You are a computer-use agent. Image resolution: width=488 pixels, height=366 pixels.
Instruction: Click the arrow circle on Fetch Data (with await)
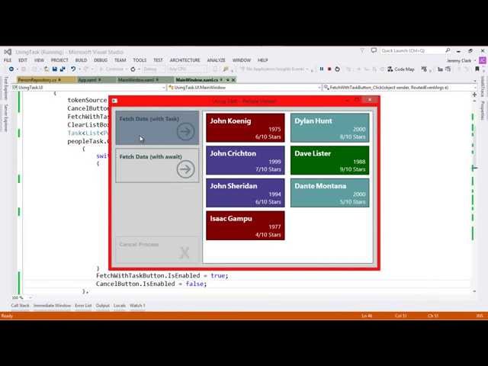click(x=185, y=169)
